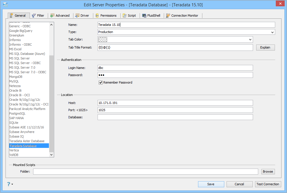Click the transparent Tab Color swatch
This screenshot has width=287, height=193.
(x=103, y=39)
